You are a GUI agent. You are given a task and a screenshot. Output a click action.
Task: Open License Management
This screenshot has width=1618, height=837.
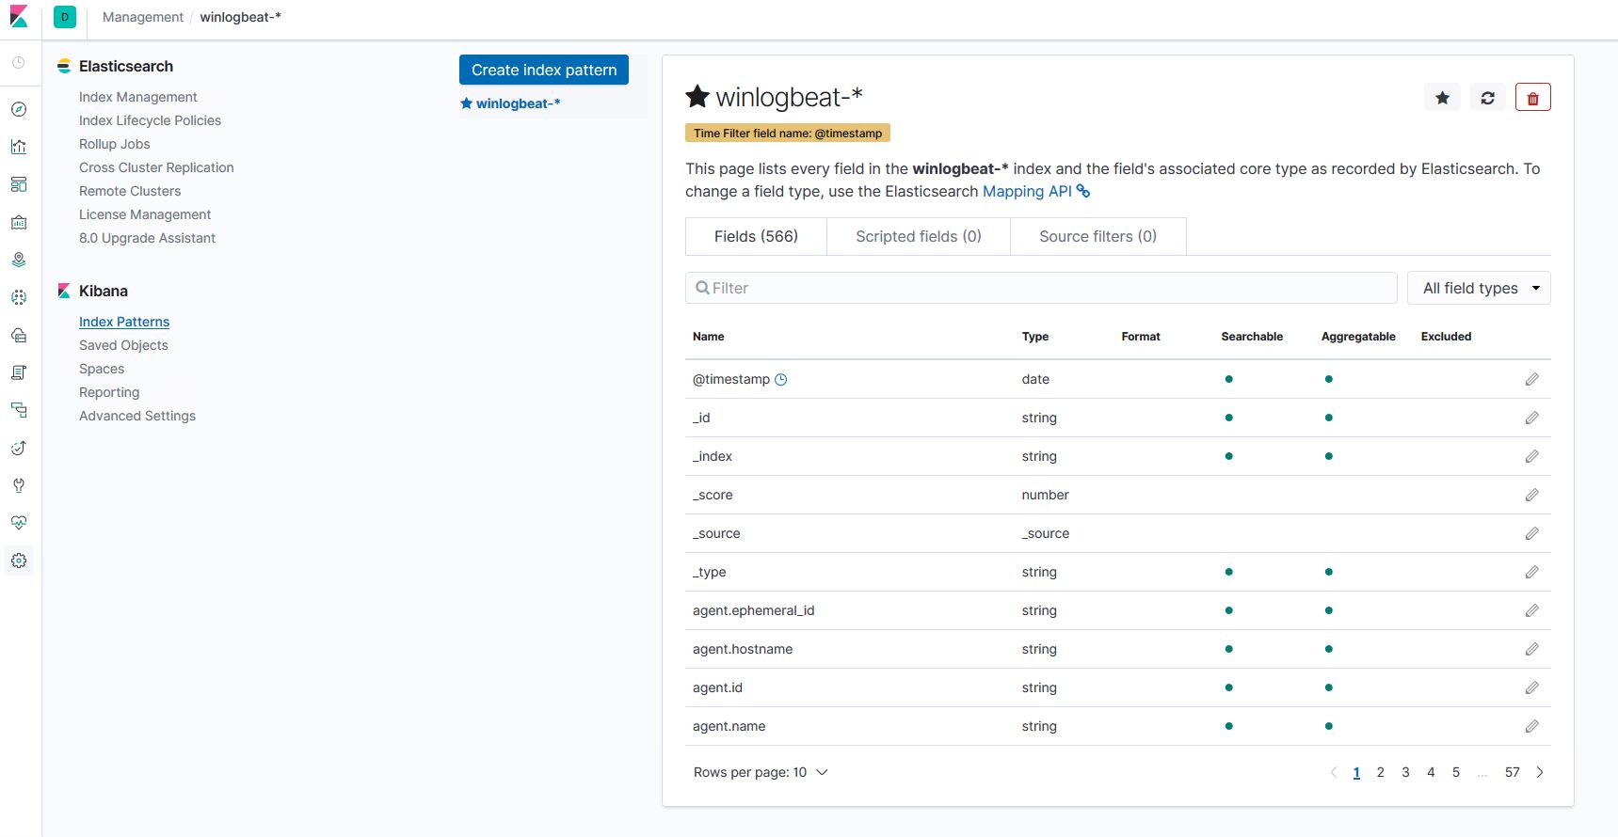click(145, 214)
